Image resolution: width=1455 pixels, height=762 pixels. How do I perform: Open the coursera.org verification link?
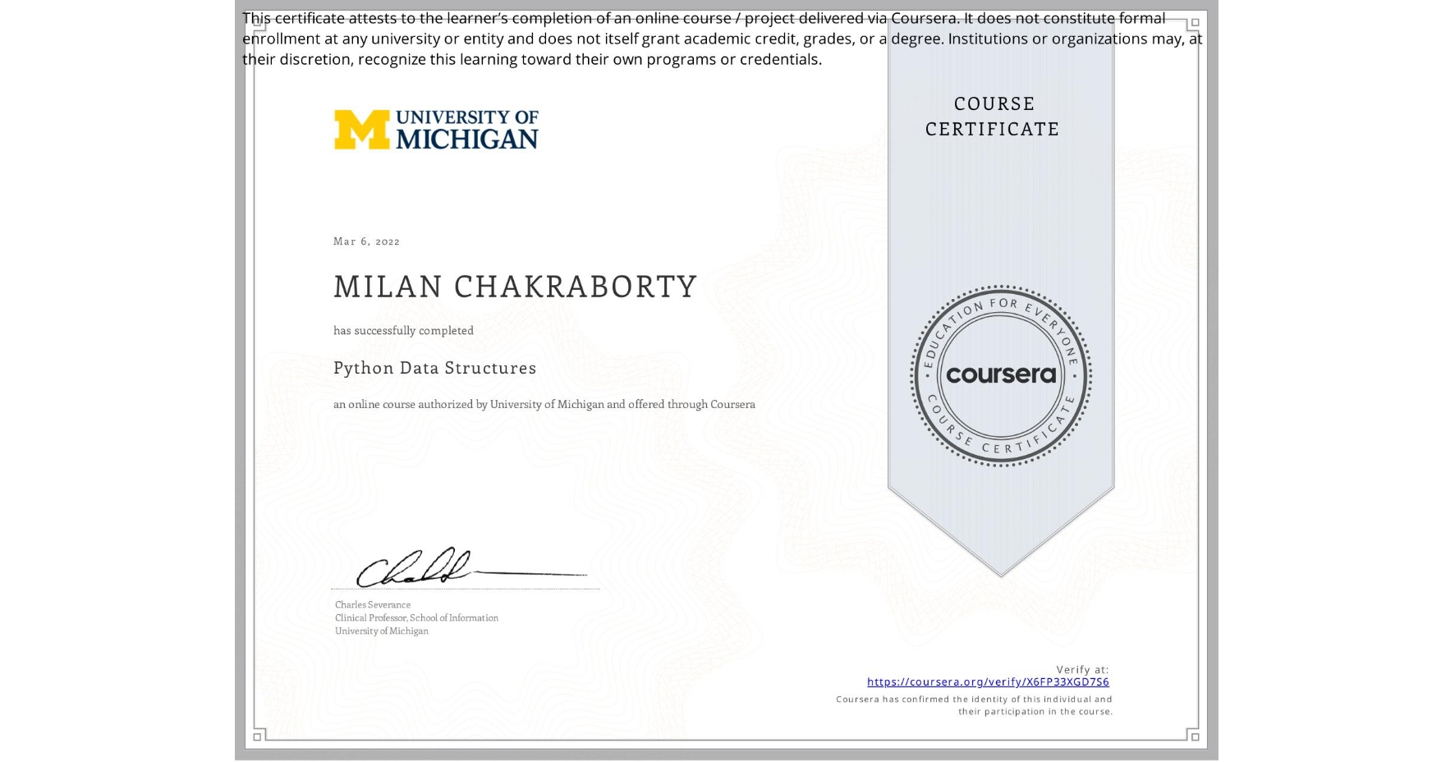988,682
